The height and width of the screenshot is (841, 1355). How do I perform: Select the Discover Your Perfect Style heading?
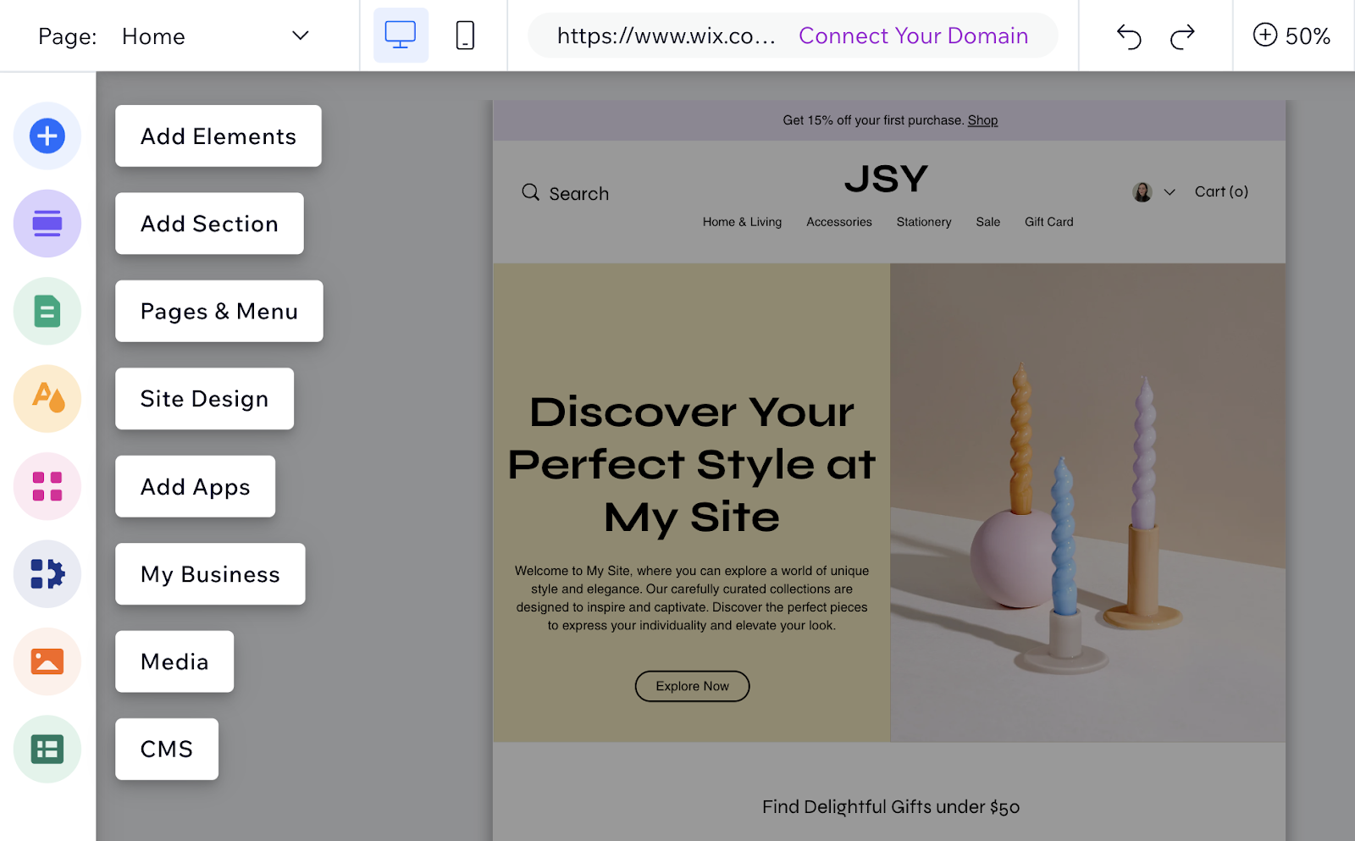(692, 464)
